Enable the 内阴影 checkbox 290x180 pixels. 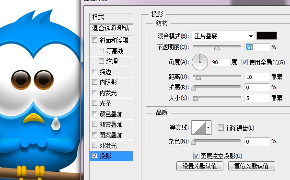pos(94,82)
